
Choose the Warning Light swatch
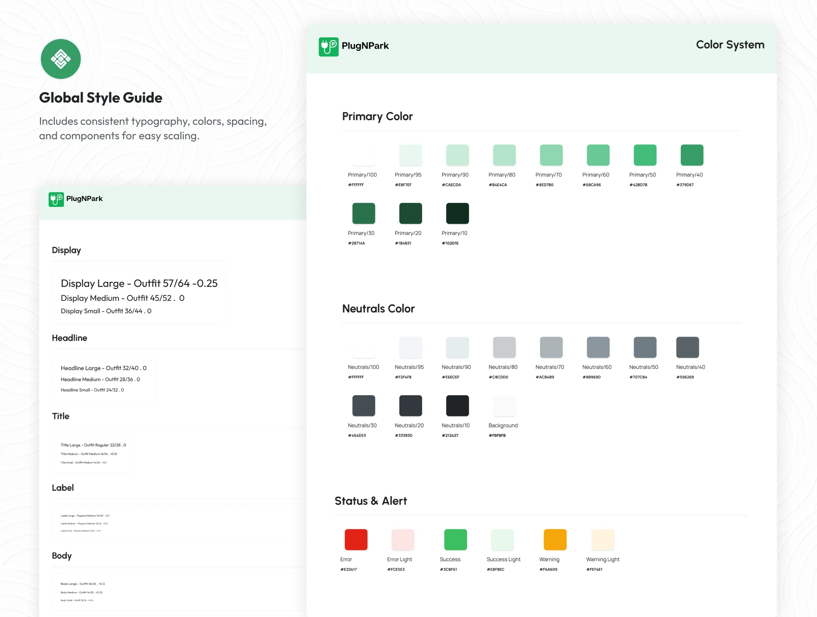603,540
